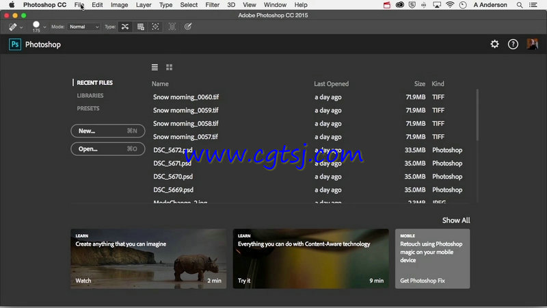Image resolution: width=547 pixels, height=308 pixels.
Task: Open the settings gear icon
Action: tap(494, 44)
